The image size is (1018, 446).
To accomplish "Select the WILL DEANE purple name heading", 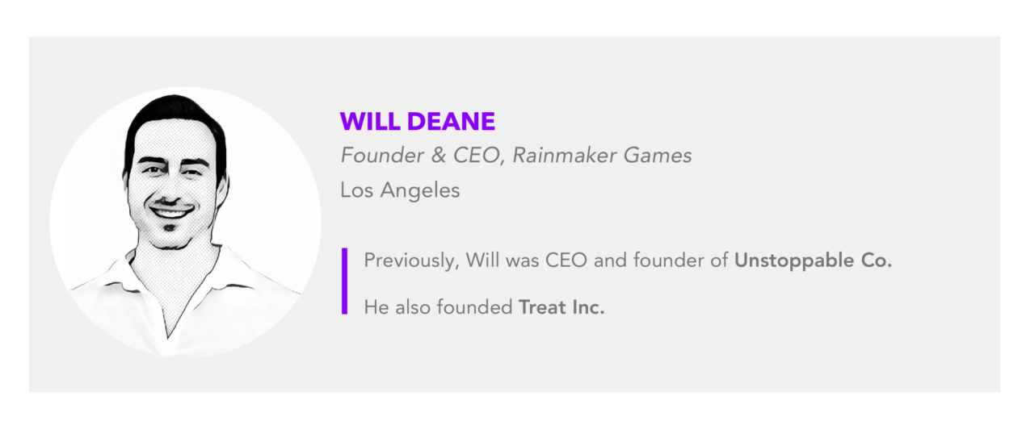I will pyautogui.click(x=417, y=122).
